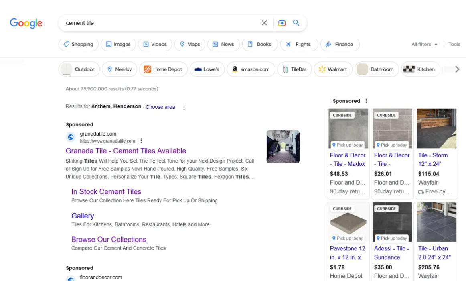Screen dimensions: 466x281
Task: Select the TileBar filter chip
Action: tap(294, 69)
